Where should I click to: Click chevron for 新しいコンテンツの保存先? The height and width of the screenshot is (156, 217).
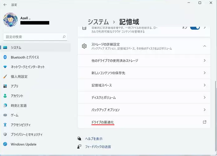pos(204,73)
